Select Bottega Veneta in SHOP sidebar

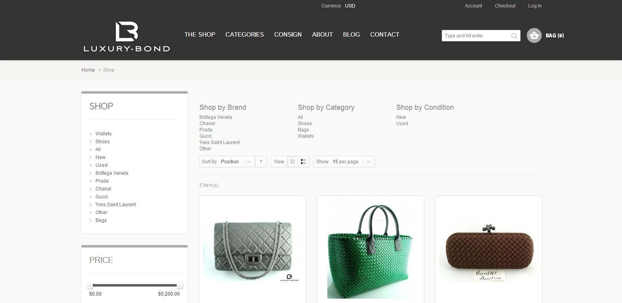coord(112,173)
